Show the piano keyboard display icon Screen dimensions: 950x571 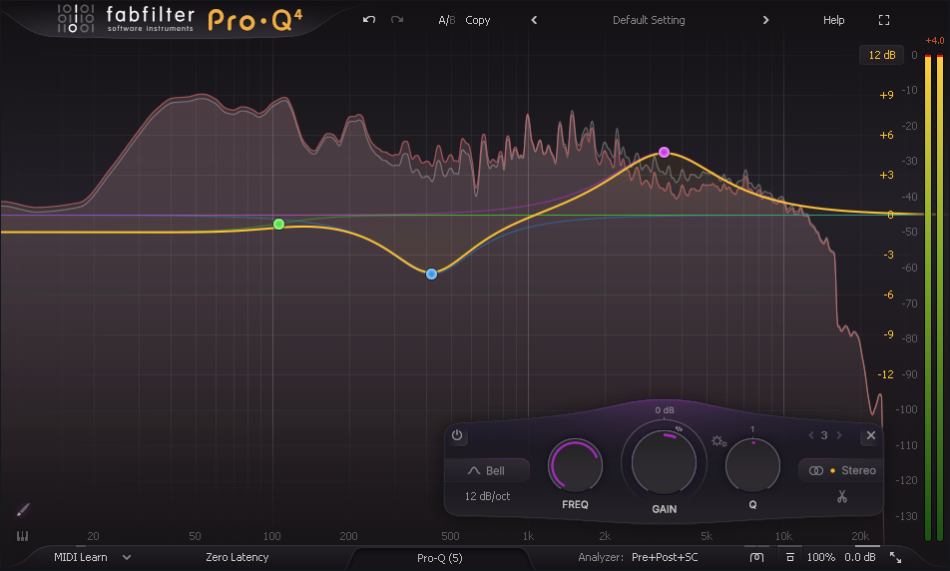[x=23, y=536]
